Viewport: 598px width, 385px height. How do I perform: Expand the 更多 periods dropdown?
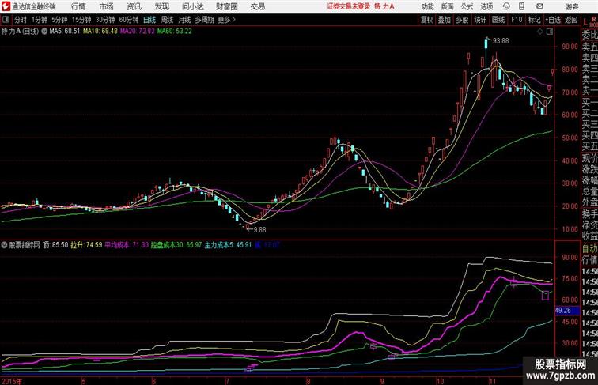[x=226, y=20]
